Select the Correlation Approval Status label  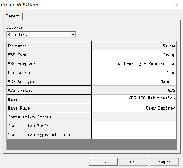click(49, 135)
